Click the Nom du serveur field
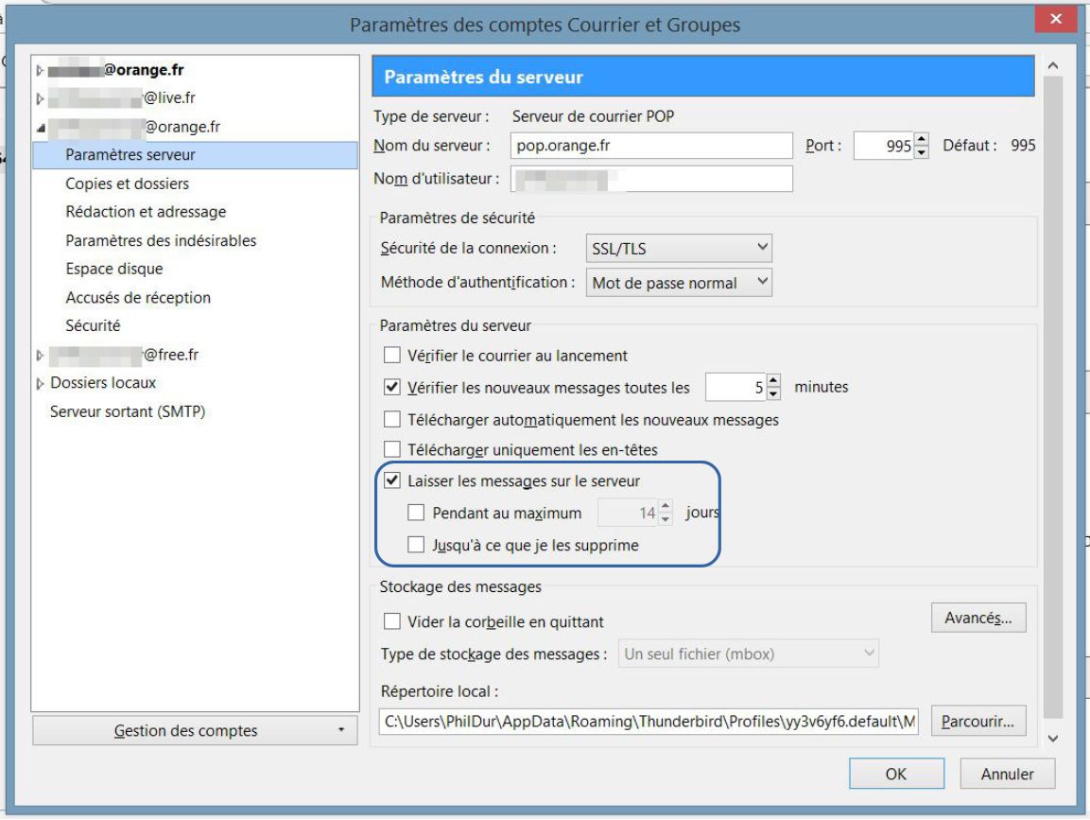 point(651,146)
